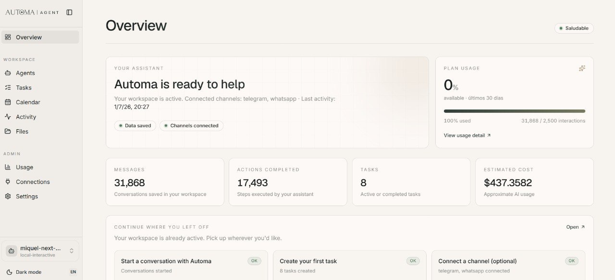Expand the miquel-next workspace switcher
The height and width of the screenshot is (280, 615).
40,251
